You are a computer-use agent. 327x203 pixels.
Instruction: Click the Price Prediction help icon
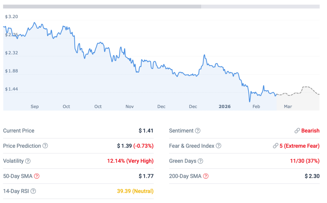pos(45,146)
